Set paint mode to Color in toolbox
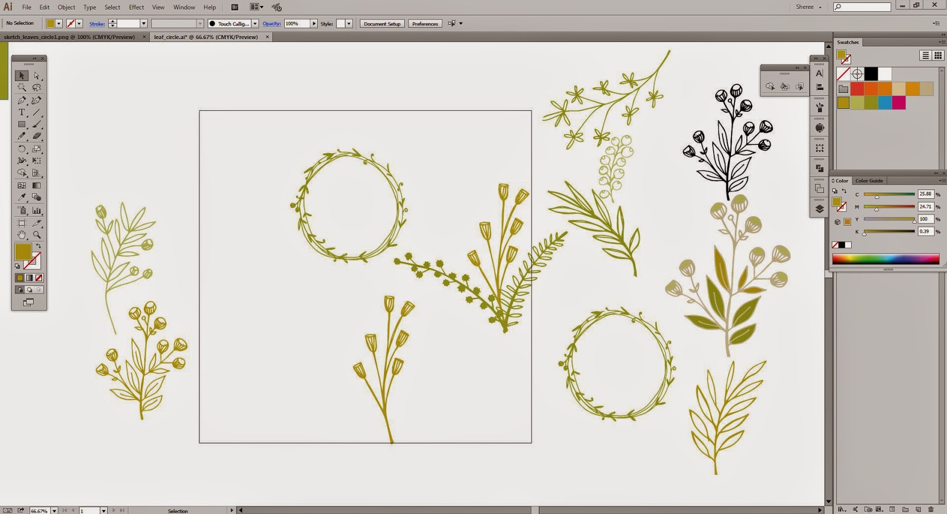The width and height of the screenshot is (947, 514). coord(20,278)
